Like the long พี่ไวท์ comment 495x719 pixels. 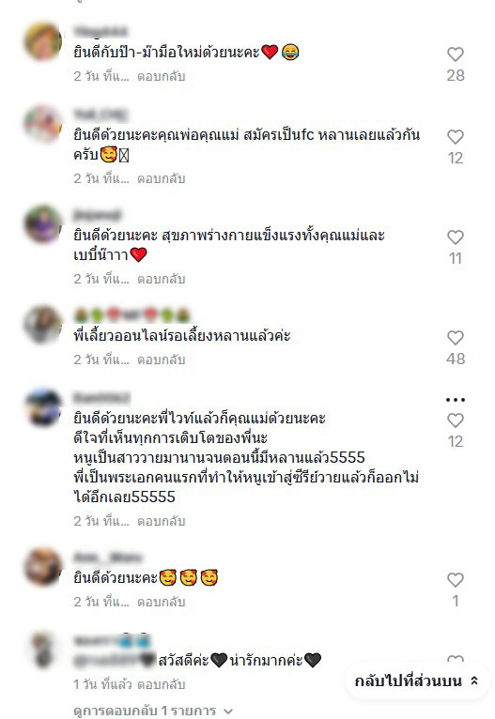pyautogui.click(x=456, y=420)
